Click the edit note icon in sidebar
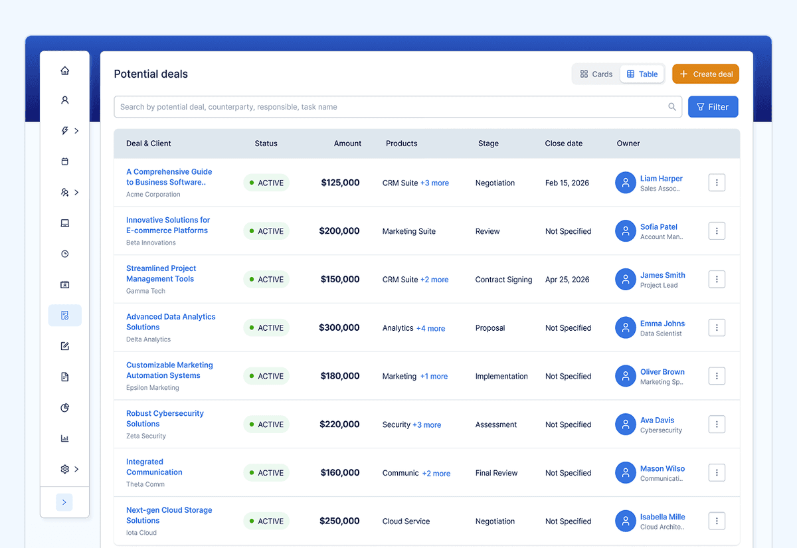Screen dimensions: 797x548 (64, 346)
